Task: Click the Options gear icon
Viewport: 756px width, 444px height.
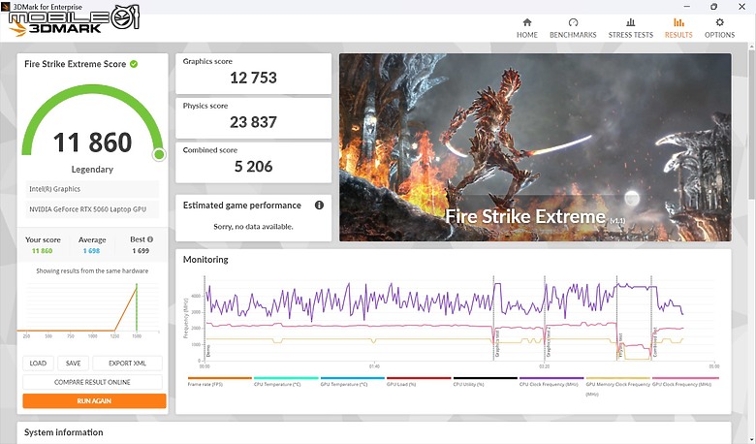Action: point(719,22)
